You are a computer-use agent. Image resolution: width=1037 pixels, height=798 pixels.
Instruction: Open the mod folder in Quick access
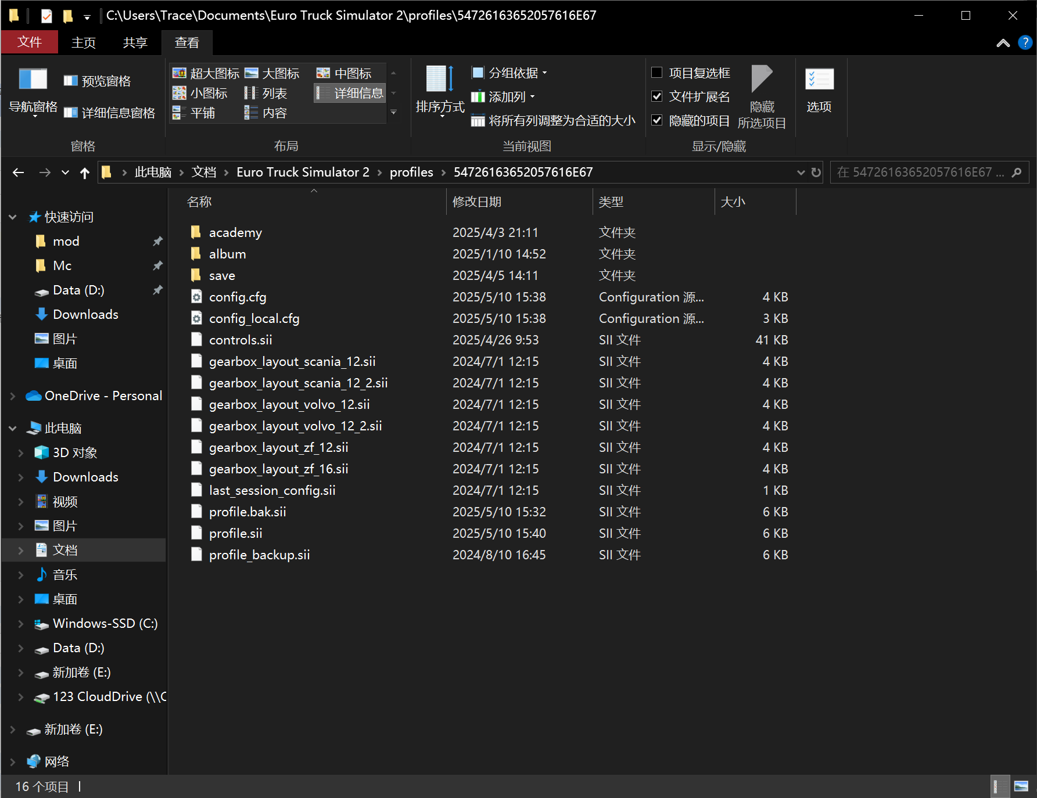pyautogui.click(x=66, y=242)
